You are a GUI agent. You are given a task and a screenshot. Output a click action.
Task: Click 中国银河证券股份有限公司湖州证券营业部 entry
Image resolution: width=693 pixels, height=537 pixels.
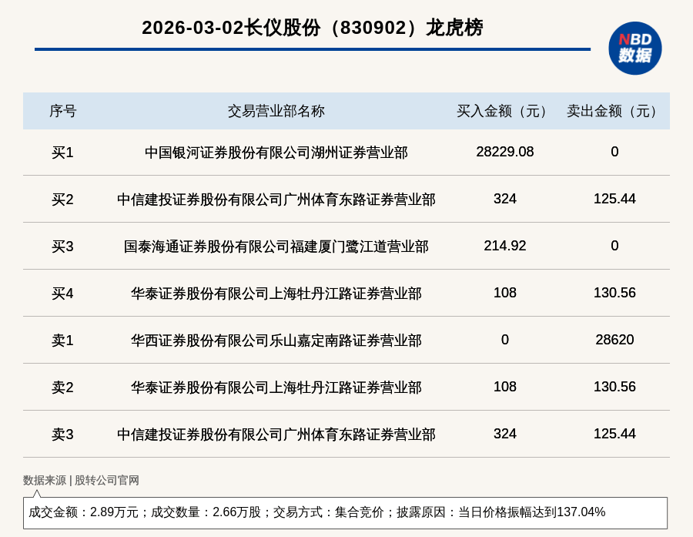point(277,152)
